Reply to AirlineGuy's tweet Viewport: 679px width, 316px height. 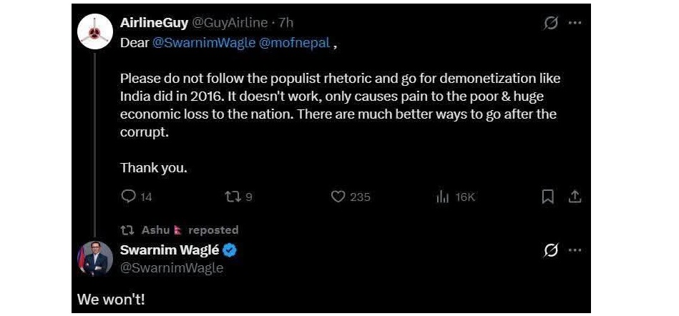pos(129,197)
